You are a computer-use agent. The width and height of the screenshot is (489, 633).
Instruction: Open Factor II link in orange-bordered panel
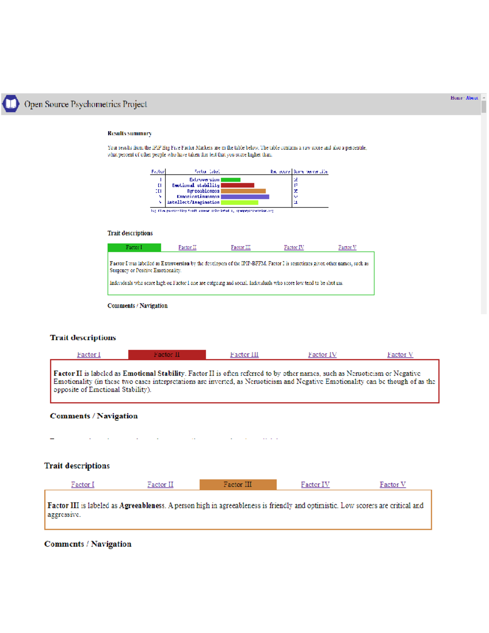tap(160, 485)
